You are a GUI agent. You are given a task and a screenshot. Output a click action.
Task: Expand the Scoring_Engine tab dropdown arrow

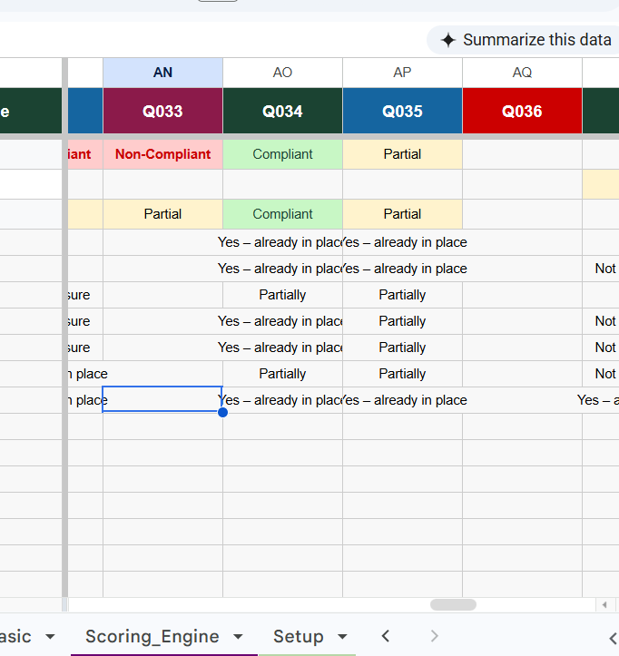[x=238, y=637]
